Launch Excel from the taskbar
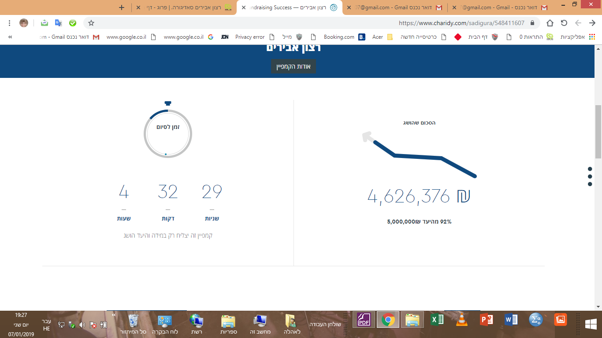The height and width of the screenshot is (338, 602). pos(437,320)
